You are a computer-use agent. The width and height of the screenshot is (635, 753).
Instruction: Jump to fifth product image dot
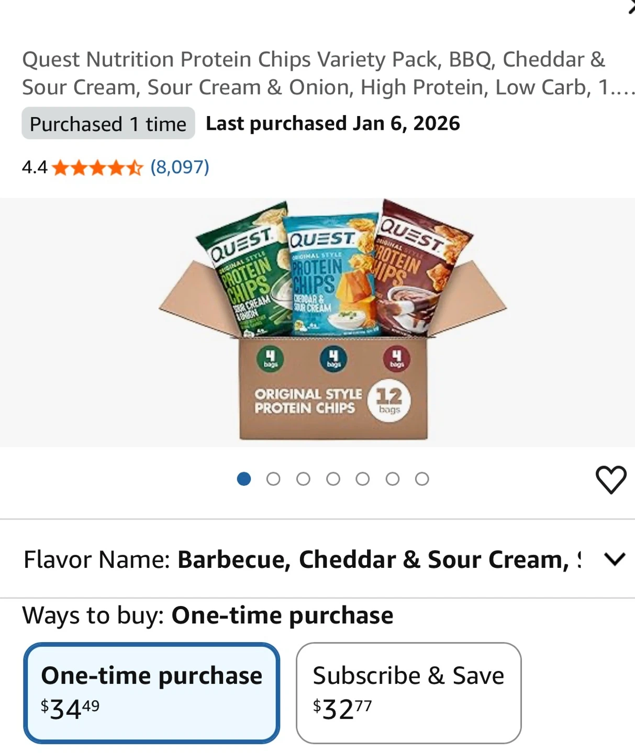362,479
